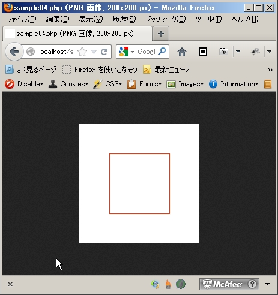The height and width of the screenshot is (295, 278).
Task: Bookmark this page with the star icon
Action: click(82, 52)
